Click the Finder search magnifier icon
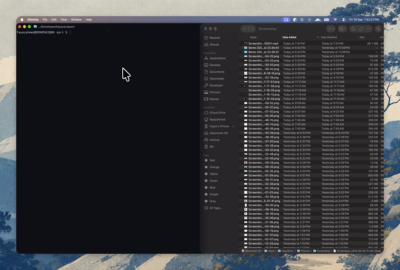400x270 pixels. coord(378,29)
